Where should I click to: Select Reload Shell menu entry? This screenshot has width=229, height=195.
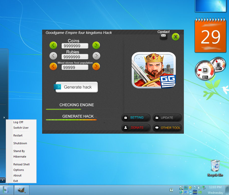(x=21, y=164)
